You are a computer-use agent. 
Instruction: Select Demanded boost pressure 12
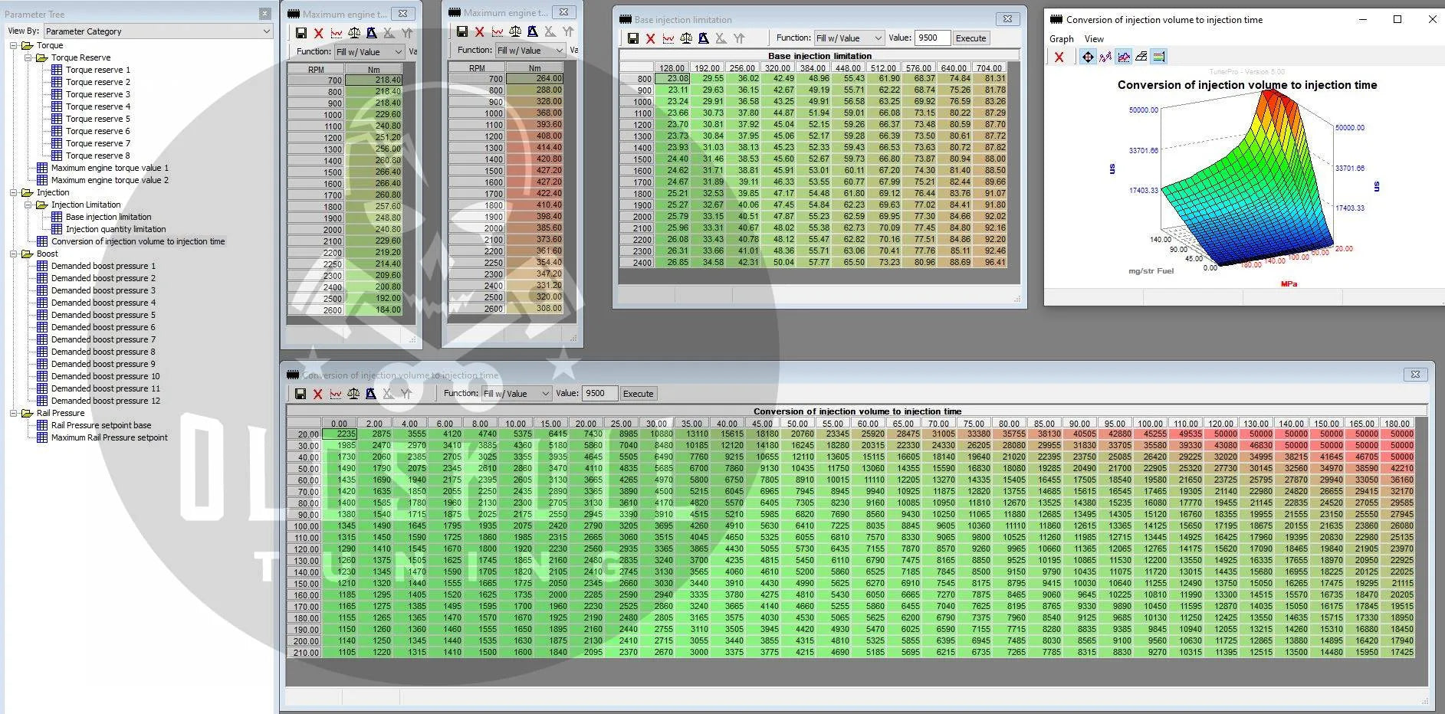click(x=105, y=401)
